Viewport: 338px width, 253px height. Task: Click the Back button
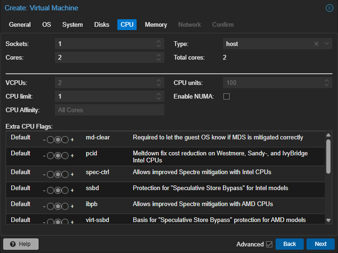click(290, 244)
